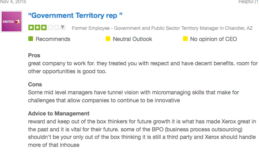Image resolution: width=259 pixels, height=162 pixels.
Task: Click the Pros section heading
Action: [x=34, y=55]
